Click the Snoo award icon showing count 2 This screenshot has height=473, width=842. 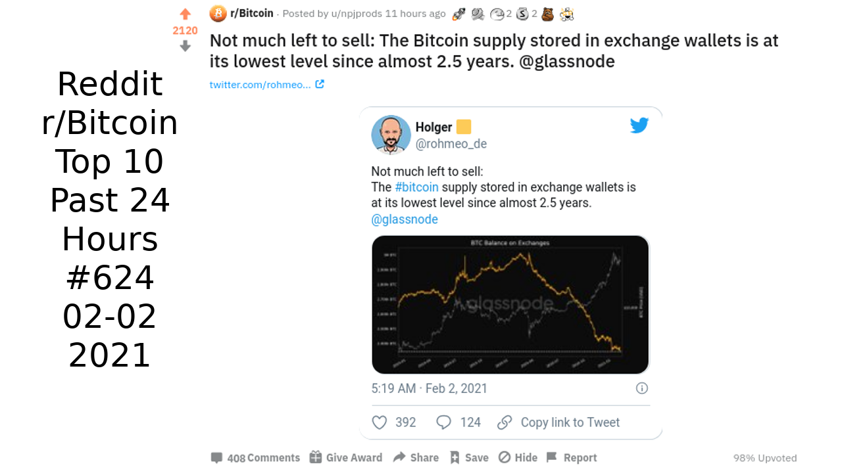497,13
